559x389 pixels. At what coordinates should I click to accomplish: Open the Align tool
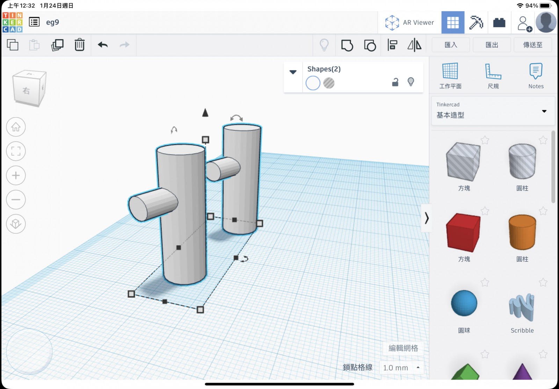coord(392,45)
